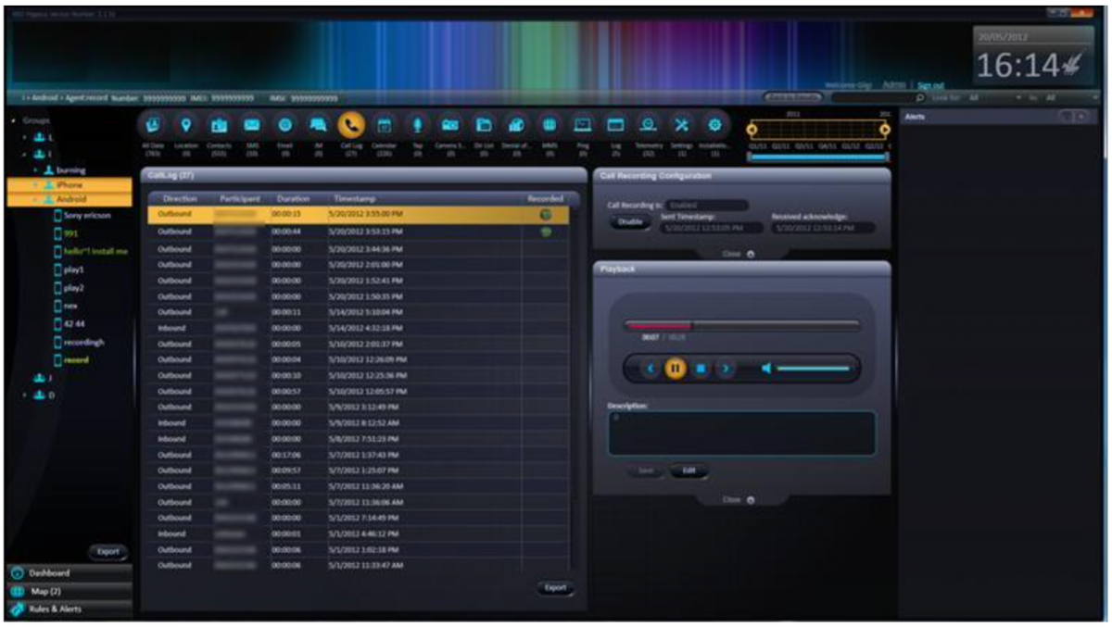Open the All Data icon

153,125
